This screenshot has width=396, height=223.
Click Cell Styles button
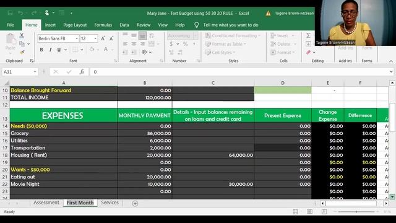click(220, 52)
